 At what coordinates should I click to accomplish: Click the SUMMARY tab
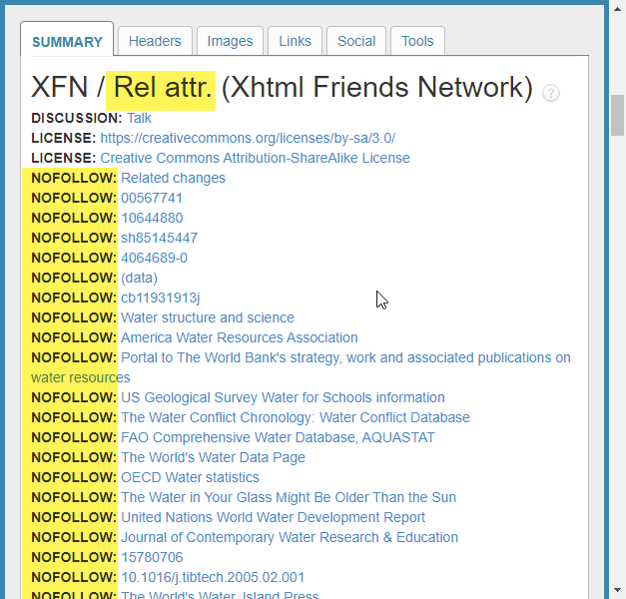click(67, 42)
